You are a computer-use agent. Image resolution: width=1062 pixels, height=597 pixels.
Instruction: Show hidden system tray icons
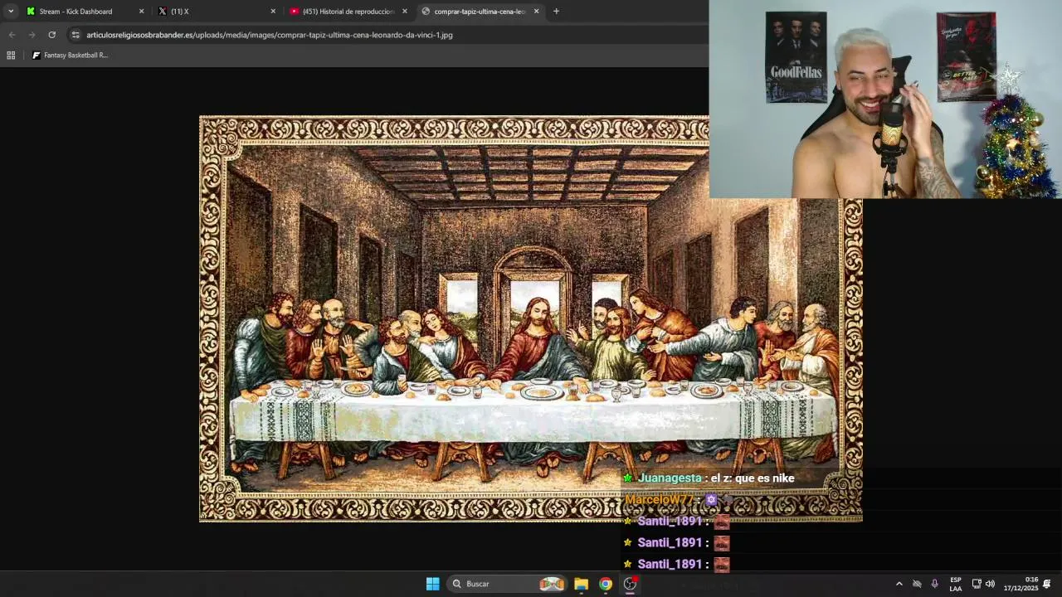click(899, 584)
